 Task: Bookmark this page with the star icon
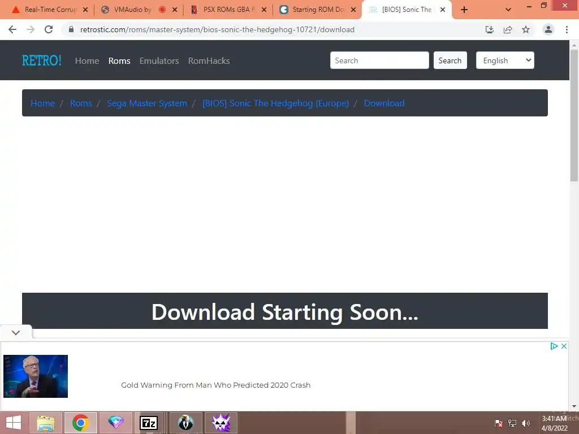(x=526, y=29)
